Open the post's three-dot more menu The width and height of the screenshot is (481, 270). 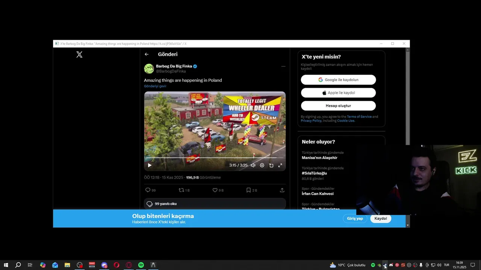(283, 66)
